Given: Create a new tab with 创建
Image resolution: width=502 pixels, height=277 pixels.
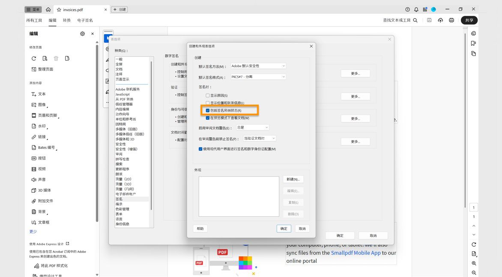Looking at the screenshot, I should 120,9.
